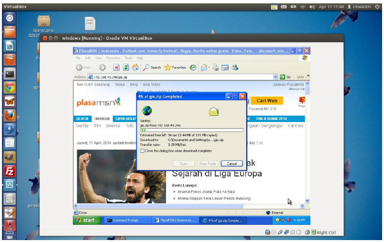Open the Files manager in the Ubuntu launcher

coord(9,32)
